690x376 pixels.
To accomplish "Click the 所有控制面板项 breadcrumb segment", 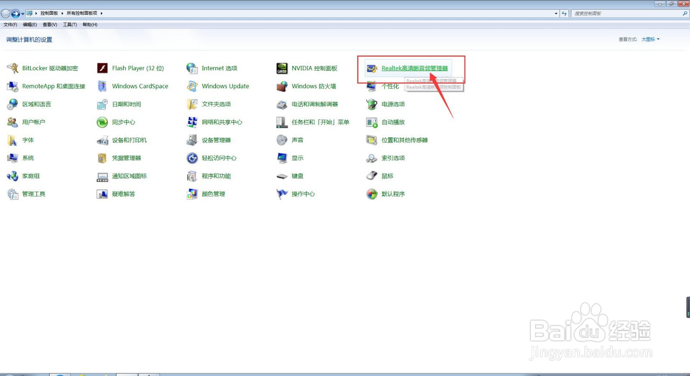I will [82, 13].
